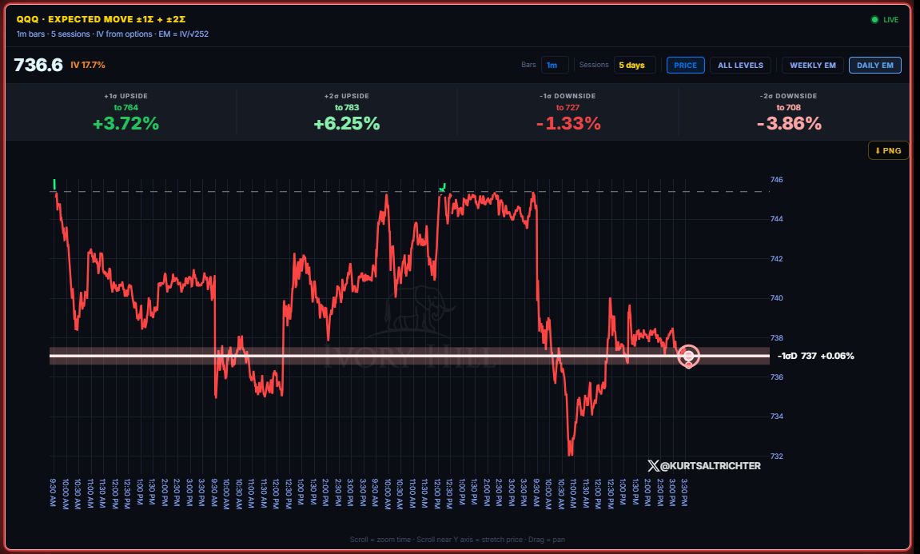Viewport: 920px width, 554px height.
Task: Toggle the ALL LEVELS button
Action: click(x=740, y=65)
